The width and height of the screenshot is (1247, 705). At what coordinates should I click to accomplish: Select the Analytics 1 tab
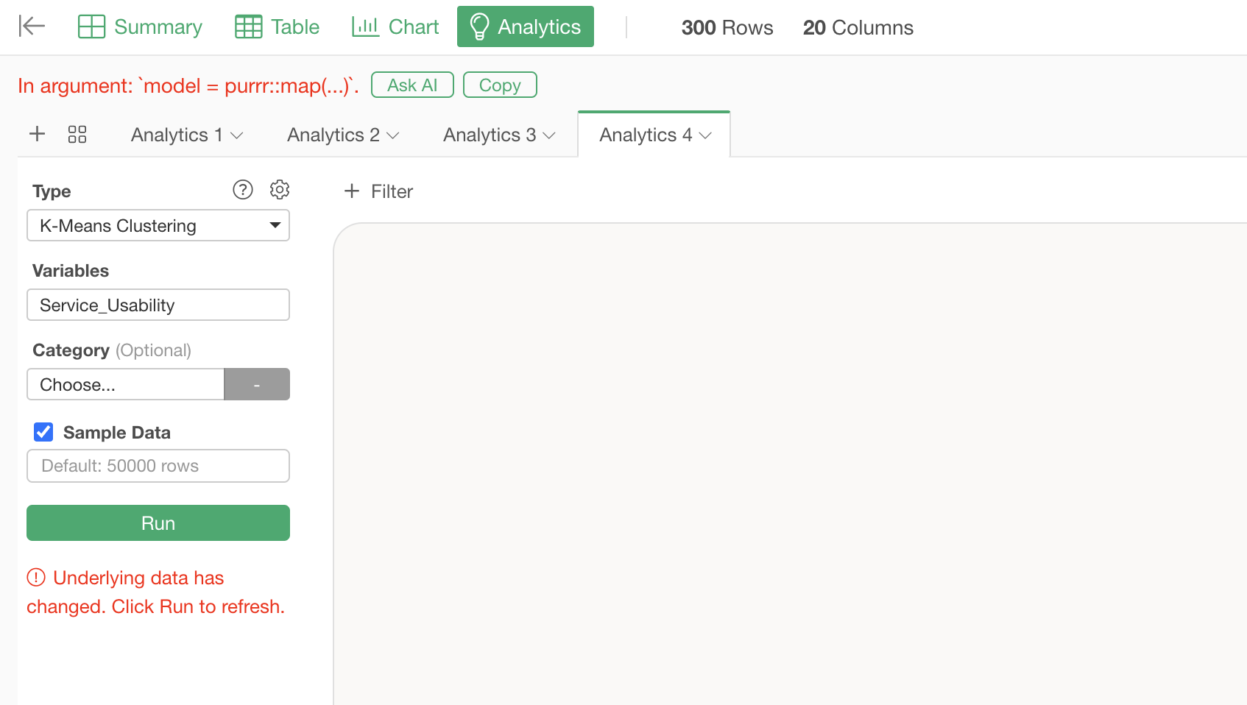coord(177,135)
